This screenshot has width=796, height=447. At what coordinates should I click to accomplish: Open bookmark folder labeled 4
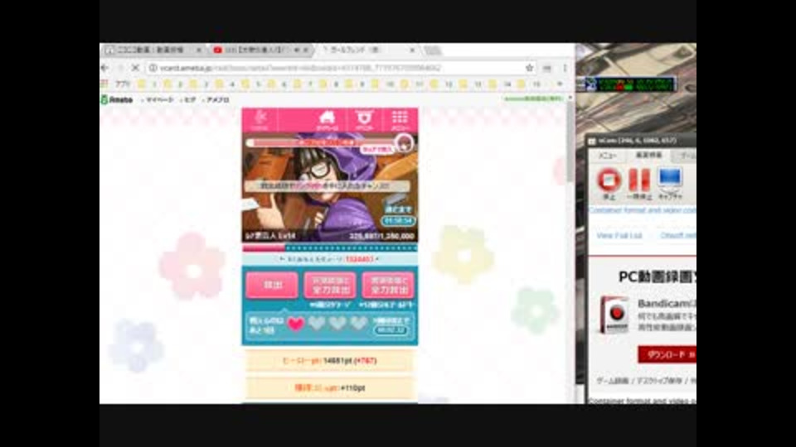click(225, 84)
